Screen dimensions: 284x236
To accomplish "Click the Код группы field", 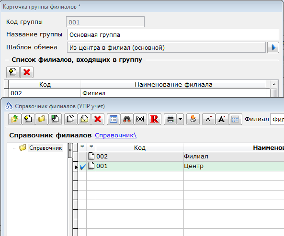I will (105, 22).
